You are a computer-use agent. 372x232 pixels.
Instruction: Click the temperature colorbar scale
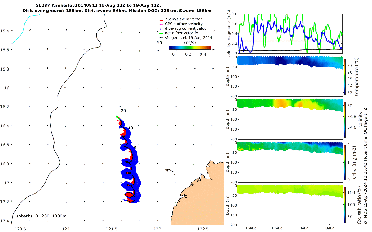345,76
